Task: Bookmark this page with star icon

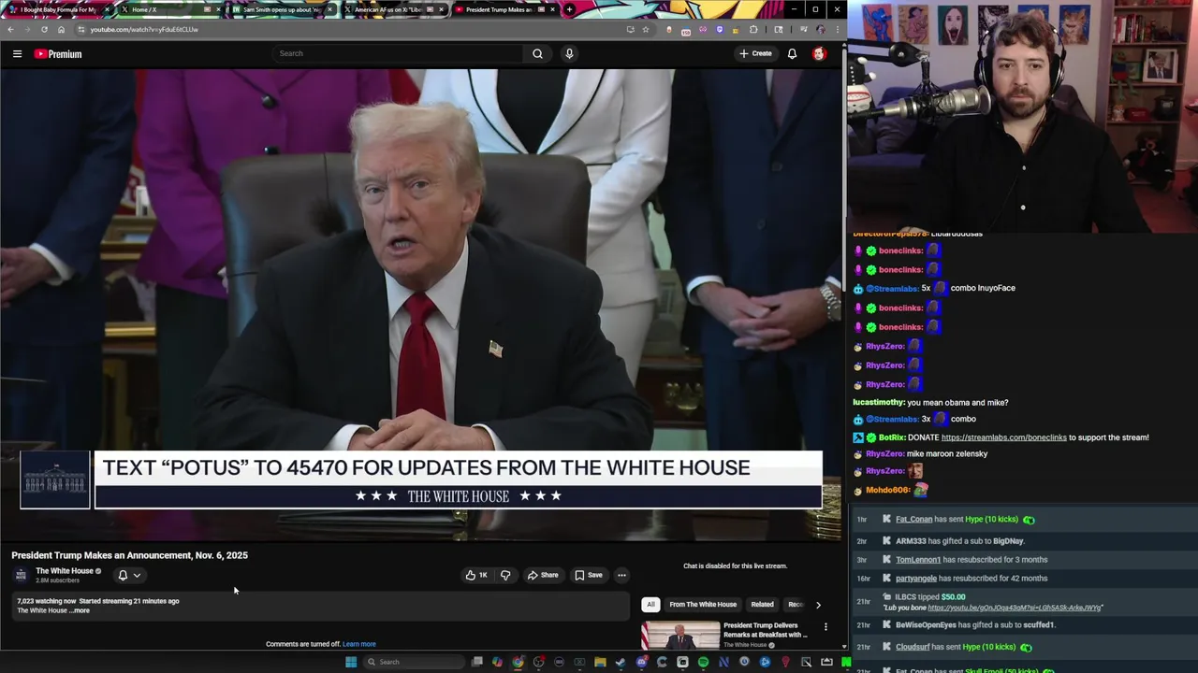Action: tap(646, 29)
